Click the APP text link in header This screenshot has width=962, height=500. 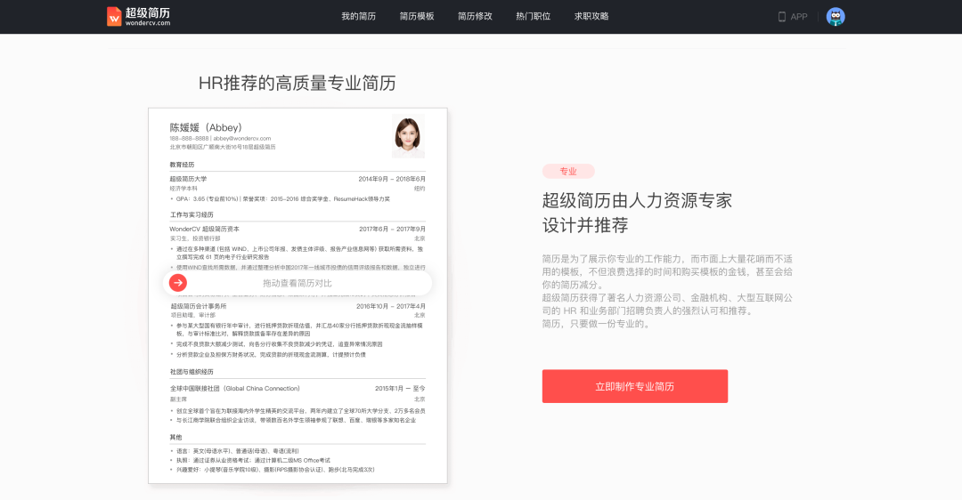click(799, 16)
